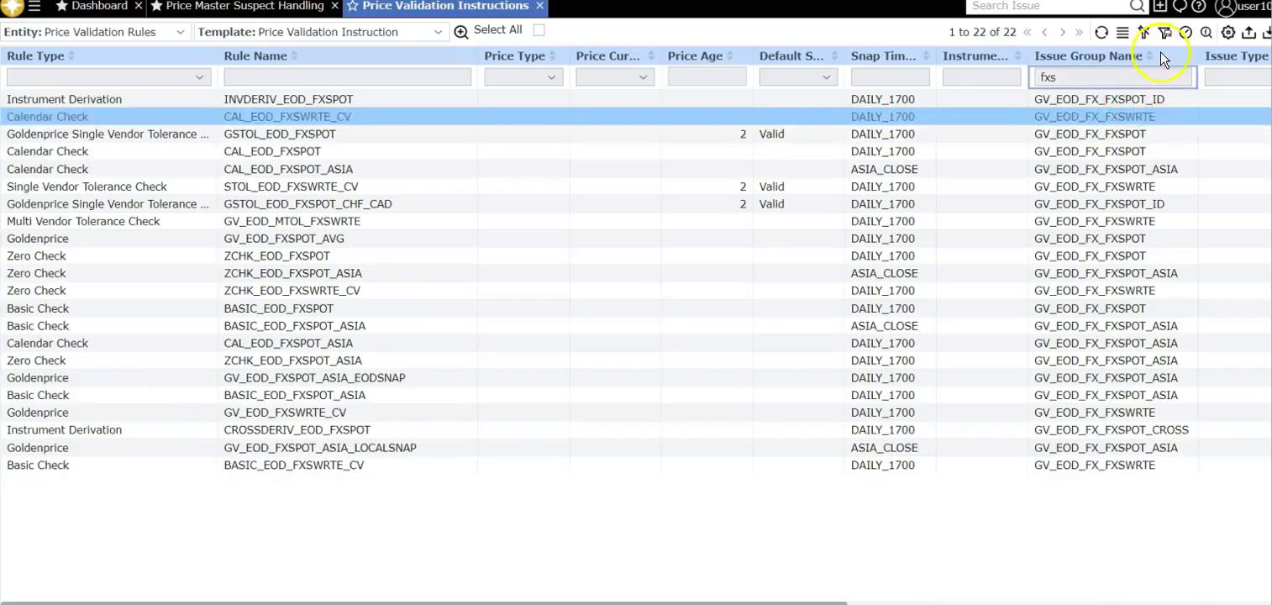Click the BASIC_EOD_FXSWRTE_CV cell
1272x605 pixels.
pos(293,466)
